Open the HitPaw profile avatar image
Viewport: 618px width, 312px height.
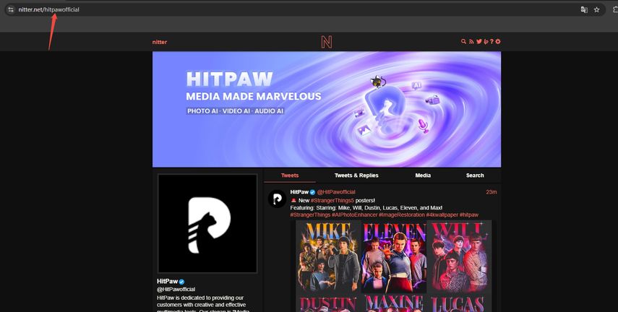(x=207, y=224)
